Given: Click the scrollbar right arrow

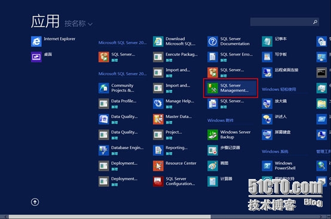Looking at the screenshot, I should tap(321, 217).
